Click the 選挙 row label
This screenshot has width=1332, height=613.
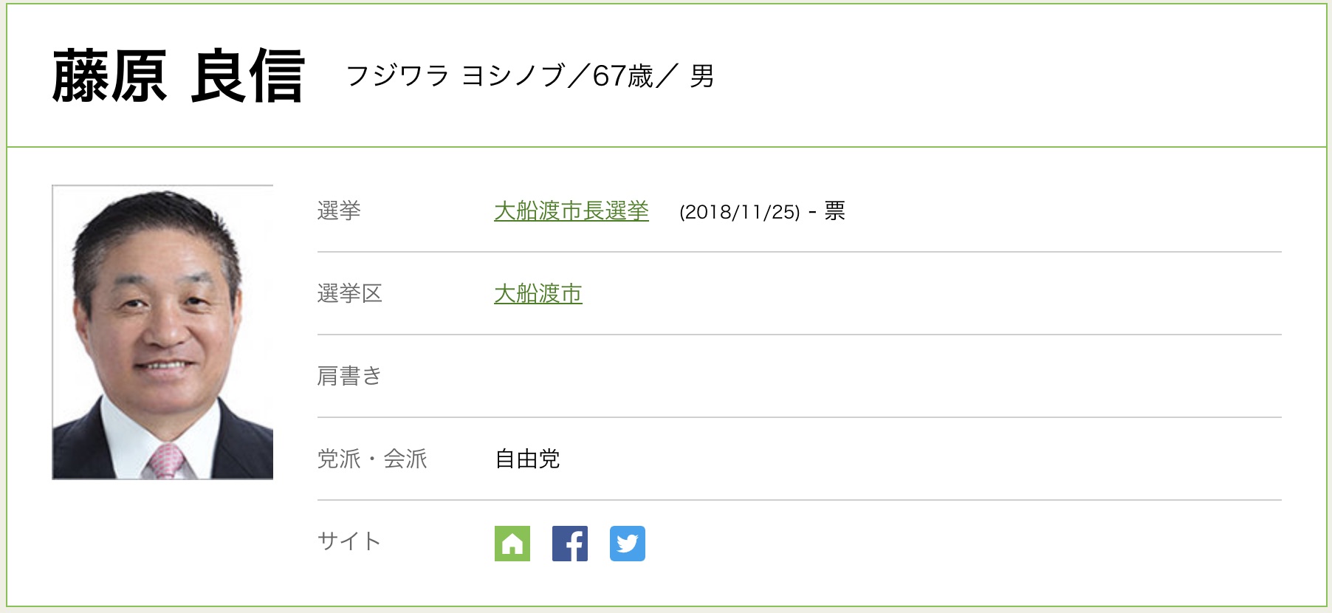(x=339, y=211)
